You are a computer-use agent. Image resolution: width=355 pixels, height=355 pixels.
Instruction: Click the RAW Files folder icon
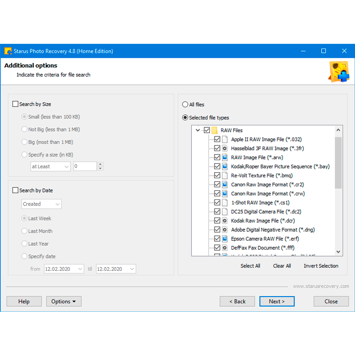(x=215, y=130)
